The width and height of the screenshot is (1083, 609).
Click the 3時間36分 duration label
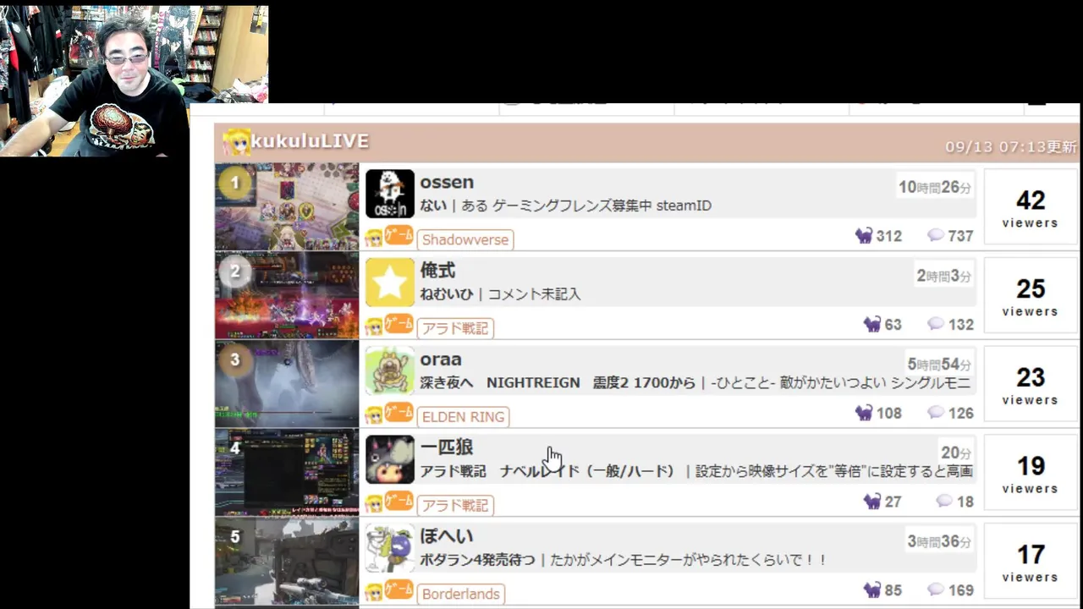tap(939, 541)
